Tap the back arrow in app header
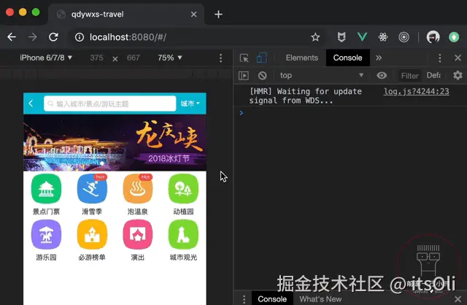467x305 pixels. (x=31, y=104)
